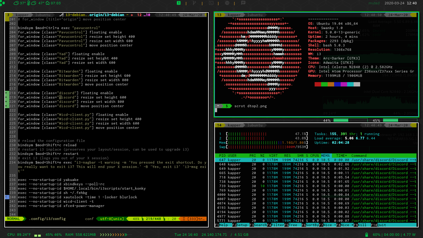Select htop process row with PID 5771
The height and width of the screenshot is (238, 423).
[x=316, y=221]
